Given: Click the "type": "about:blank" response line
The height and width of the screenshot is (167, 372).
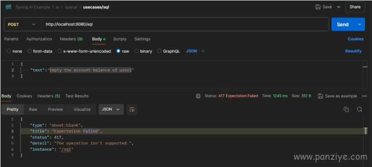Looking at the screenshot, I should (x=57, y=125).
